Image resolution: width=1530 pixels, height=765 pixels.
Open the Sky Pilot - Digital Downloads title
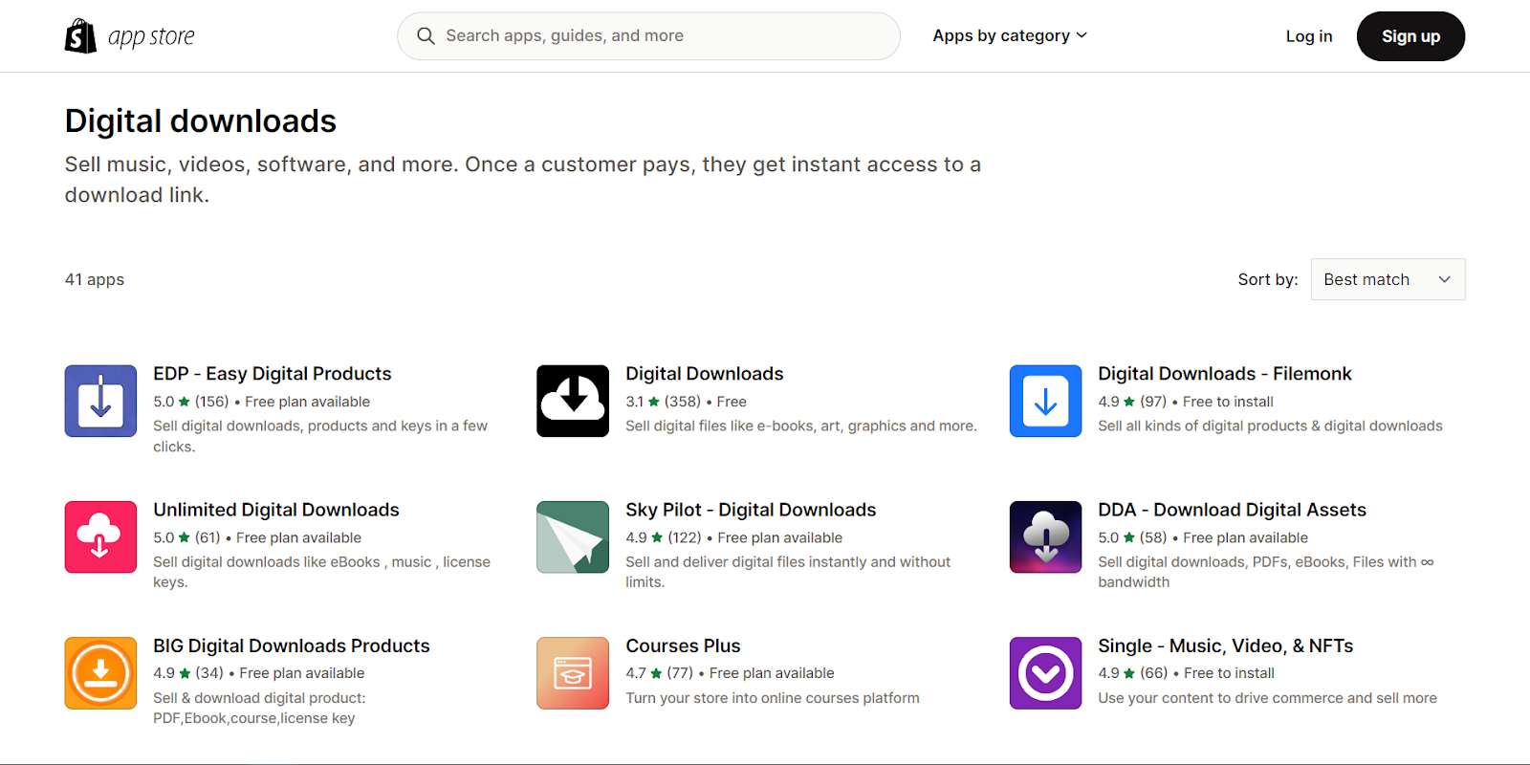(x=751, y=510)
